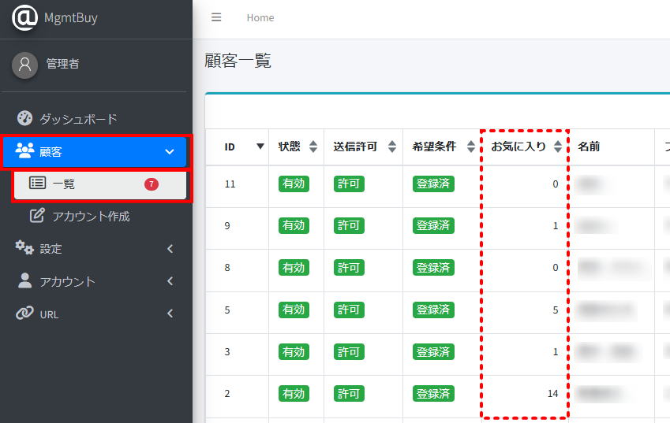
Task: Open the 一覧 submenu item
Action: (100, 184)
